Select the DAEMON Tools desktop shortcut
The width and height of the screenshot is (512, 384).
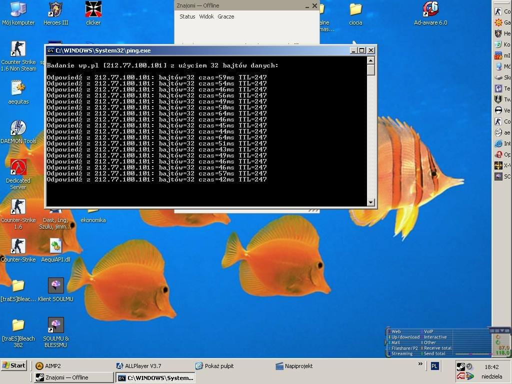click(x=18, y=132)
